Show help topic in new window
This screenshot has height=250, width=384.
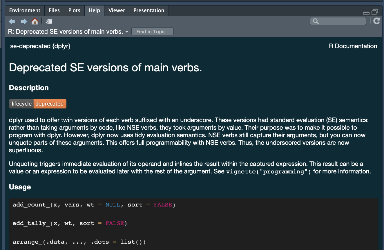pos(49,21)
